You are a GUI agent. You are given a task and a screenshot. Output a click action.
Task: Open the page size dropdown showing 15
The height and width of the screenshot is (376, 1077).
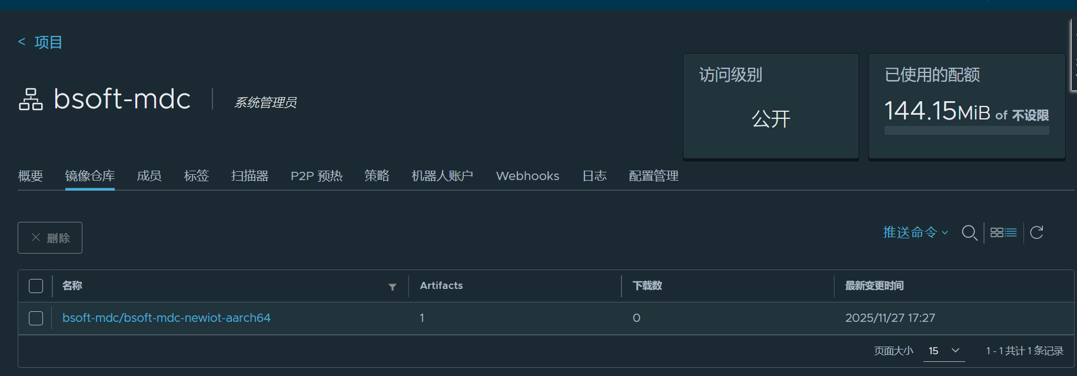(x=944, y=351)
